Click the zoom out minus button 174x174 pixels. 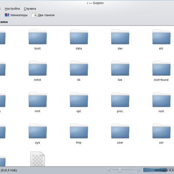(108, 170)
